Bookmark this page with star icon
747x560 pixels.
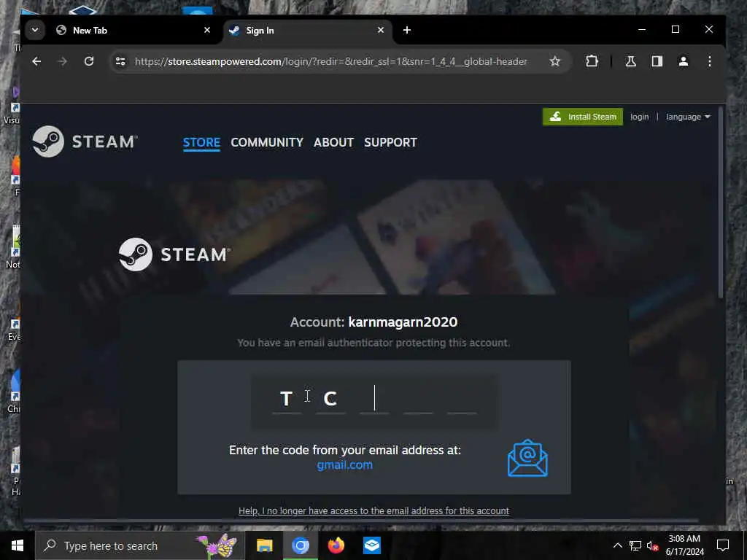[555, 61]
